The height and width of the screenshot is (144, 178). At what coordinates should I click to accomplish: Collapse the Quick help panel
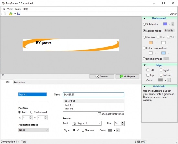click(145, 86)
